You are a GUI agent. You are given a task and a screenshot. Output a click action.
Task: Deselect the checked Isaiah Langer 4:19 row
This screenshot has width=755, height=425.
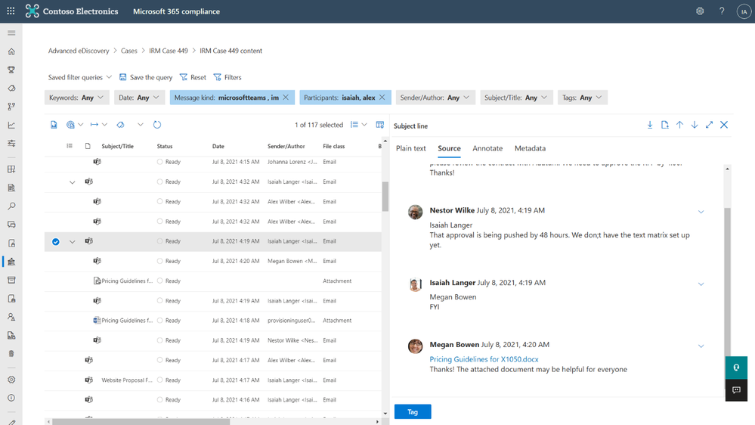[x=56, y=241]
